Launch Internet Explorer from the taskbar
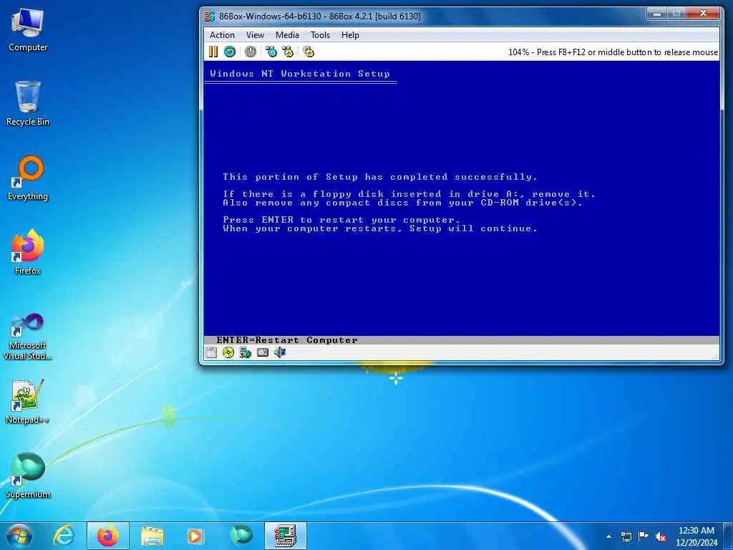Image resolution: width=733 pixels, height=550 pixels. (x=64, y=536)
